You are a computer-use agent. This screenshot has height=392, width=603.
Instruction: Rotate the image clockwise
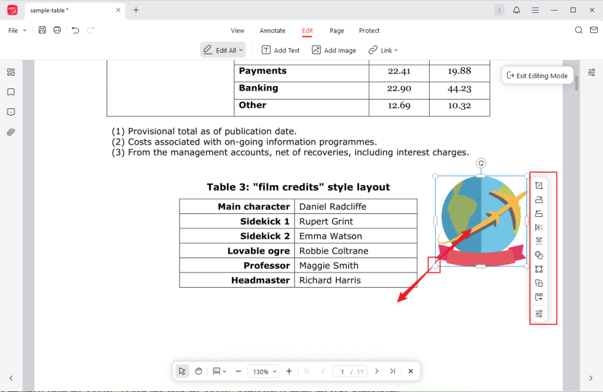pos(539,199)
